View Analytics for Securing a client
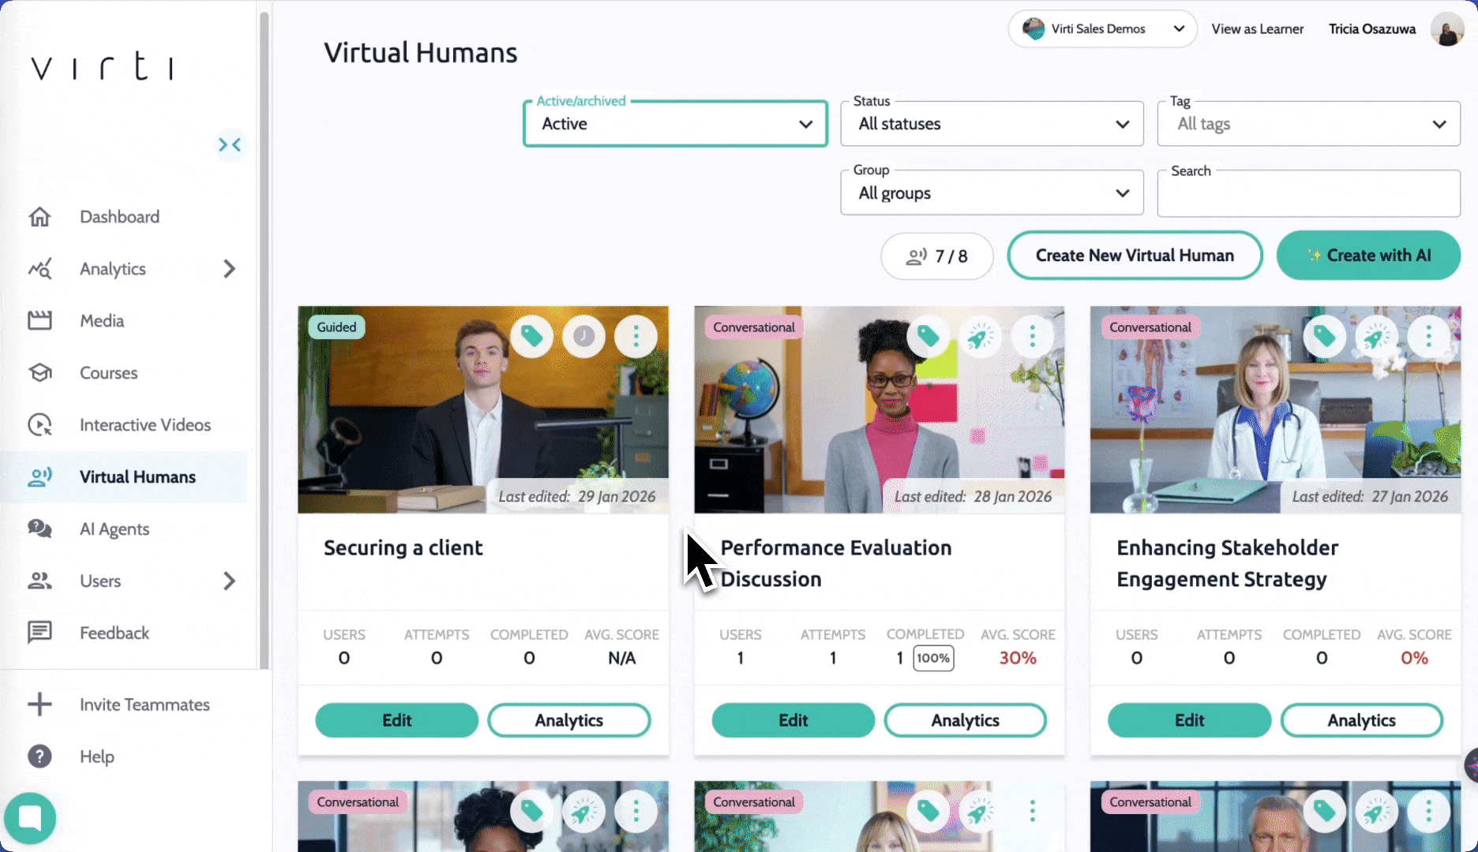1478x852 pixels. 568,720
